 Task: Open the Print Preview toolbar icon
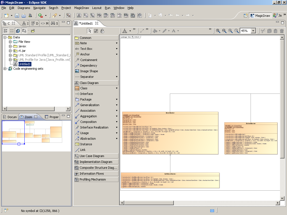click(30, 16)
